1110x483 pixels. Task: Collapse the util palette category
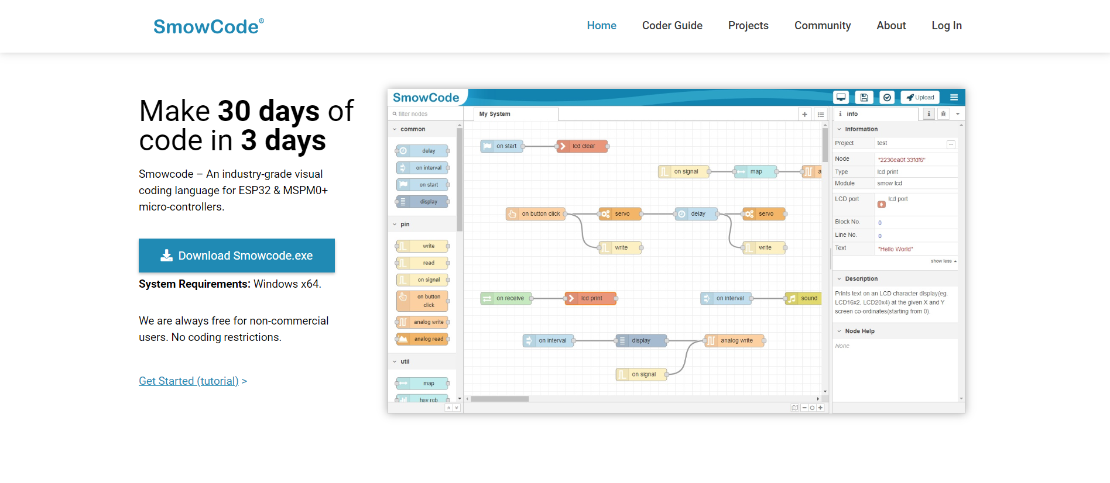pyautogui.click(x=422, y=362)
